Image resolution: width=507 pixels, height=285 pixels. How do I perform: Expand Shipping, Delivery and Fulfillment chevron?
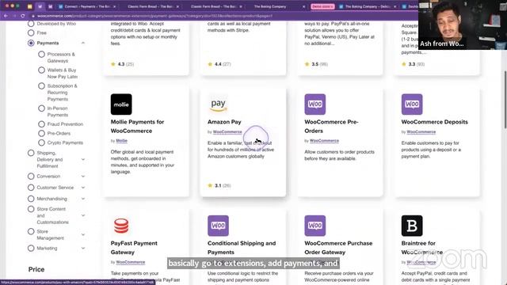click(x=83, y=159)
